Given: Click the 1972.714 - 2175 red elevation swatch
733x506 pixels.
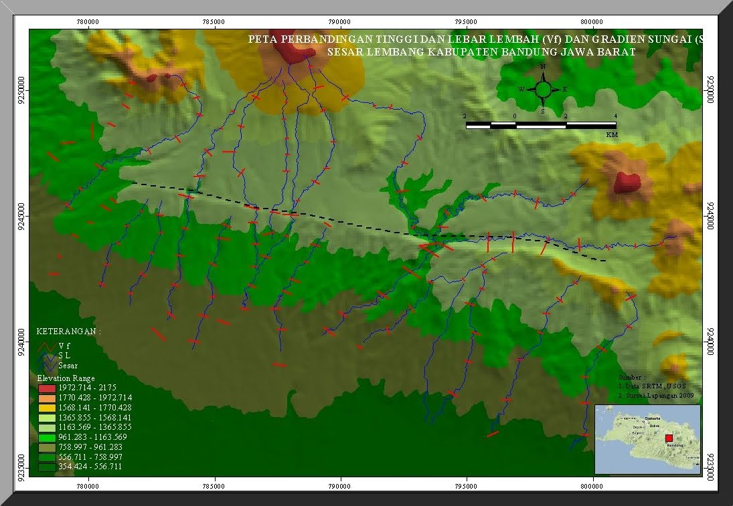Looking at the screenshot, I should pyautogui.click(x=46, y=388).
